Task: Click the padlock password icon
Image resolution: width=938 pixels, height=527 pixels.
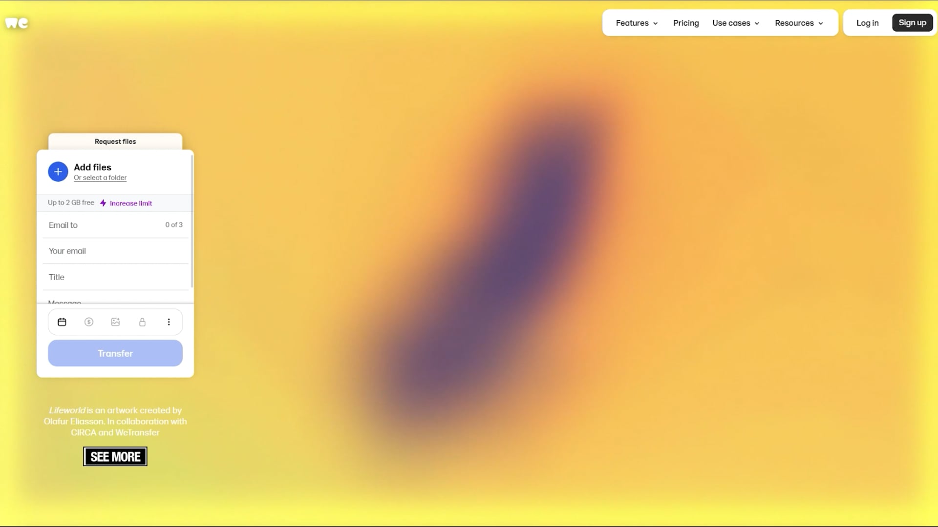Action: (142, 322)
